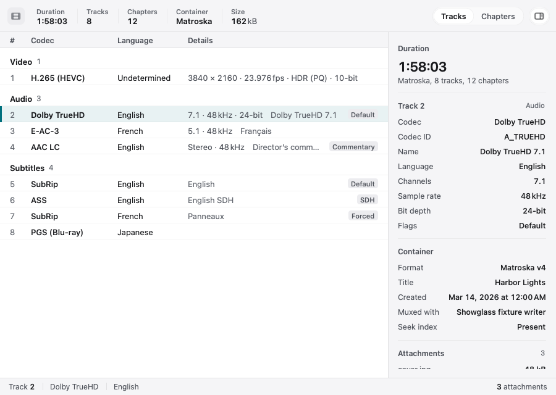Click Track 2 in the status bar
556x395 pixels.
point(22,387)
